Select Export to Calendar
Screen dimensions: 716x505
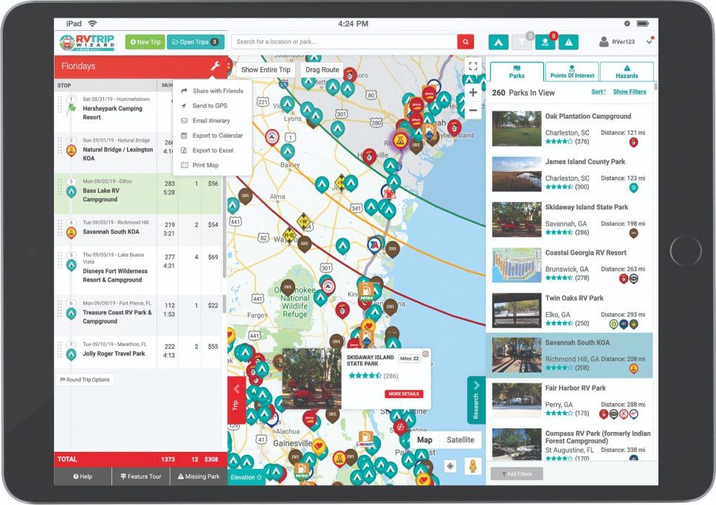point(213,136)
